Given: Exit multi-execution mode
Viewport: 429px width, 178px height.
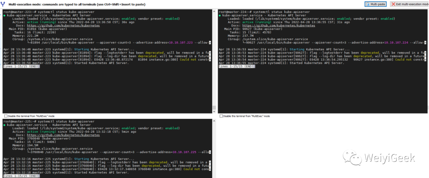Looking at the screenshot, I should point(410,4).
